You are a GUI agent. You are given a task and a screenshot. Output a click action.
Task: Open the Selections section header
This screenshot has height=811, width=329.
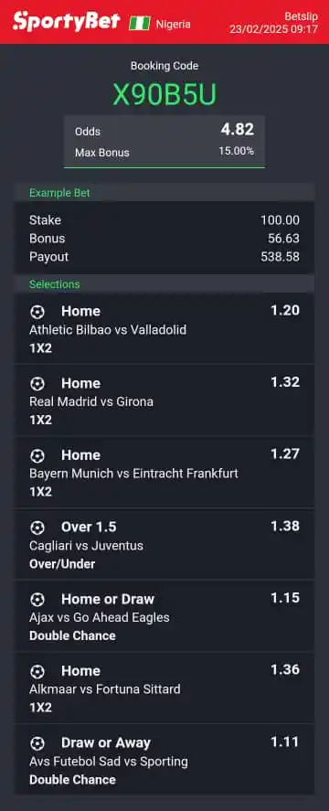pos(164,284)
